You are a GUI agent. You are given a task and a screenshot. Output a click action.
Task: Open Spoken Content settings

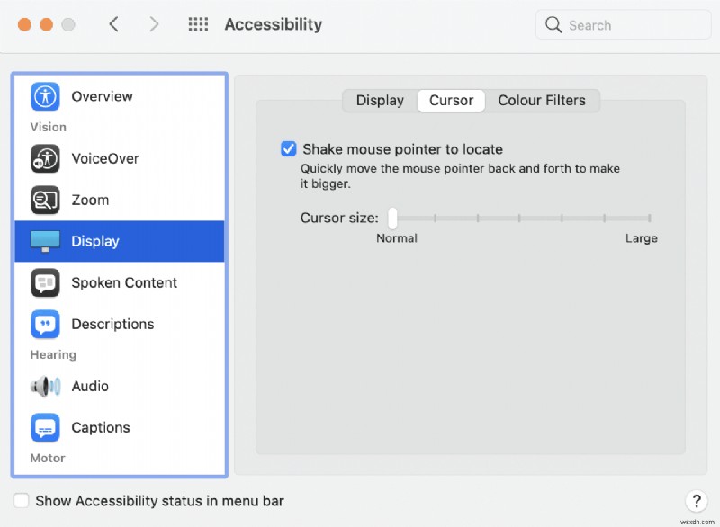[x=46, y=282]
